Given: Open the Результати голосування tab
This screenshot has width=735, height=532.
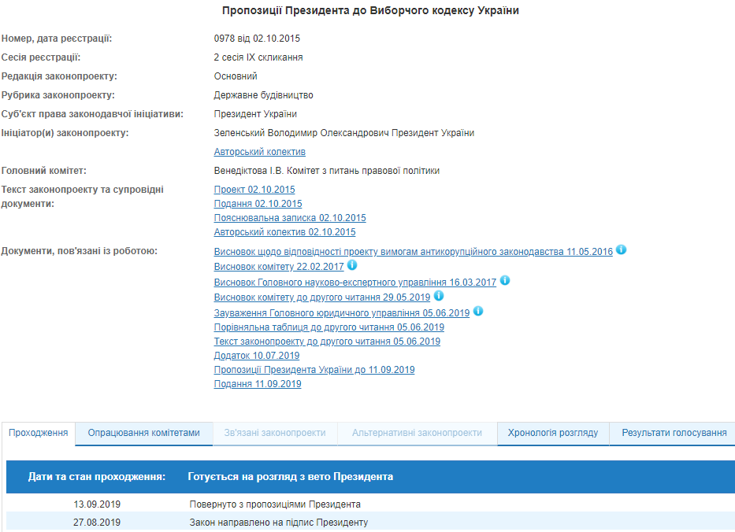Looking at the screenshot, I should click(x=671, y=433).
